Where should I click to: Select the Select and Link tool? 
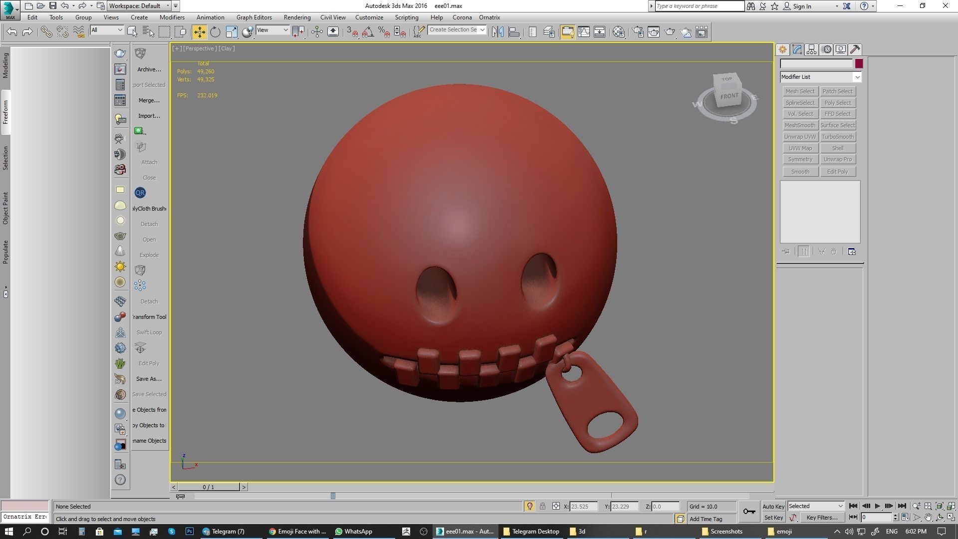pos(46,32)
